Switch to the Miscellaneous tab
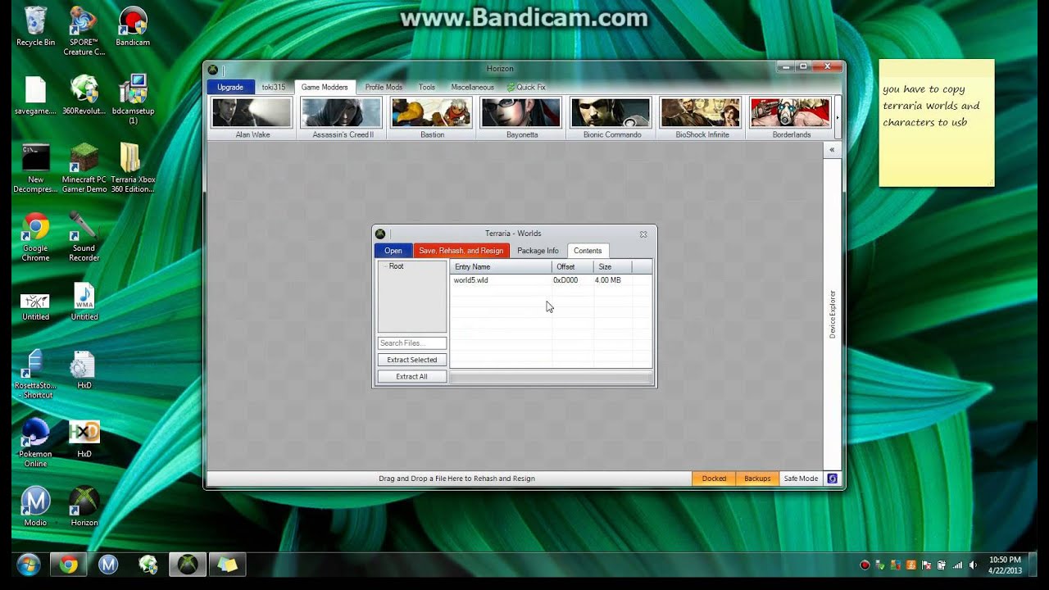The height and width of the screenshot is (590, 1049). point(472,87)
